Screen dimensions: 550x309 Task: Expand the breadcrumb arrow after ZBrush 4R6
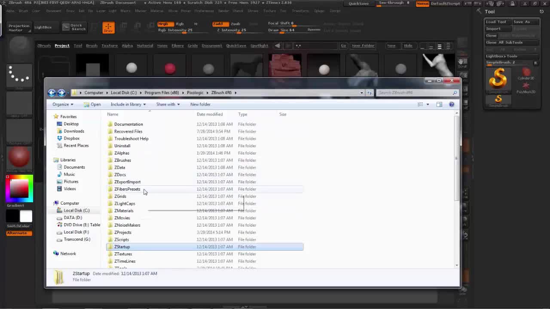(x=235, y=93)
